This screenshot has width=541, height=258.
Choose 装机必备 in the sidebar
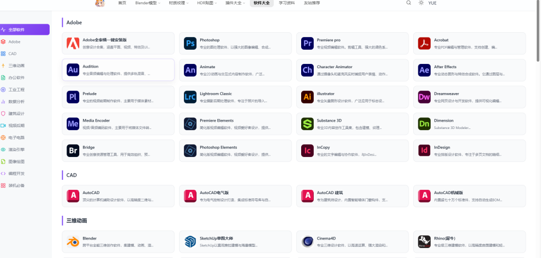[x=24, y=186]
